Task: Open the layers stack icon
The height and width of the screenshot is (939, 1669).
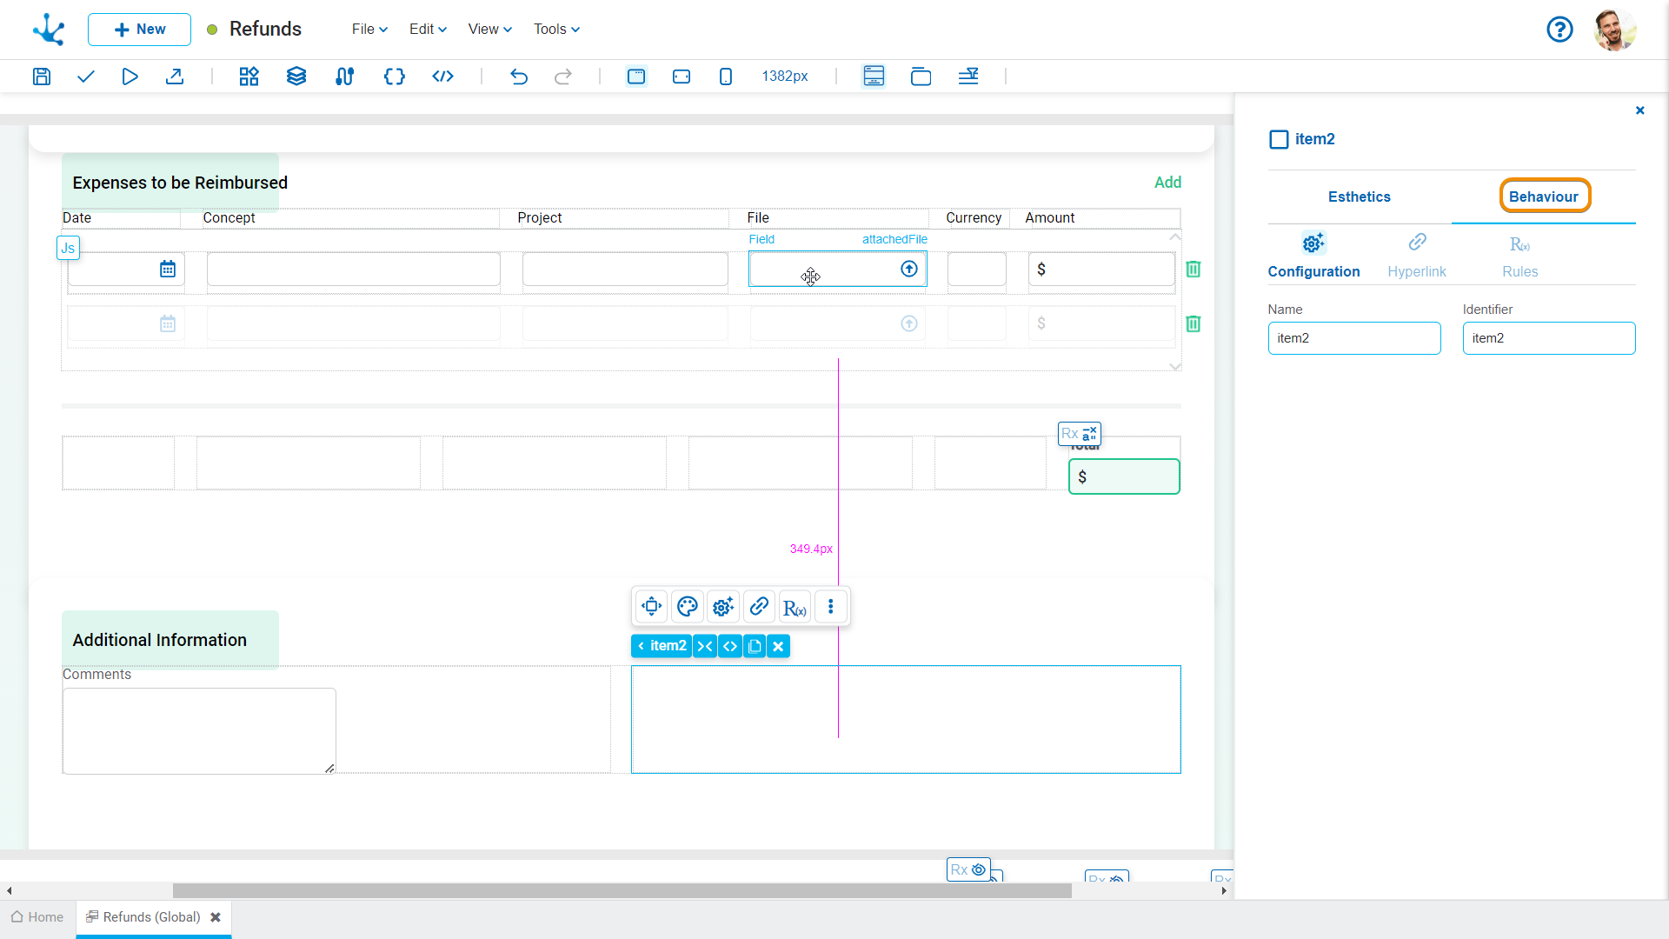Action: coord(296,77)
